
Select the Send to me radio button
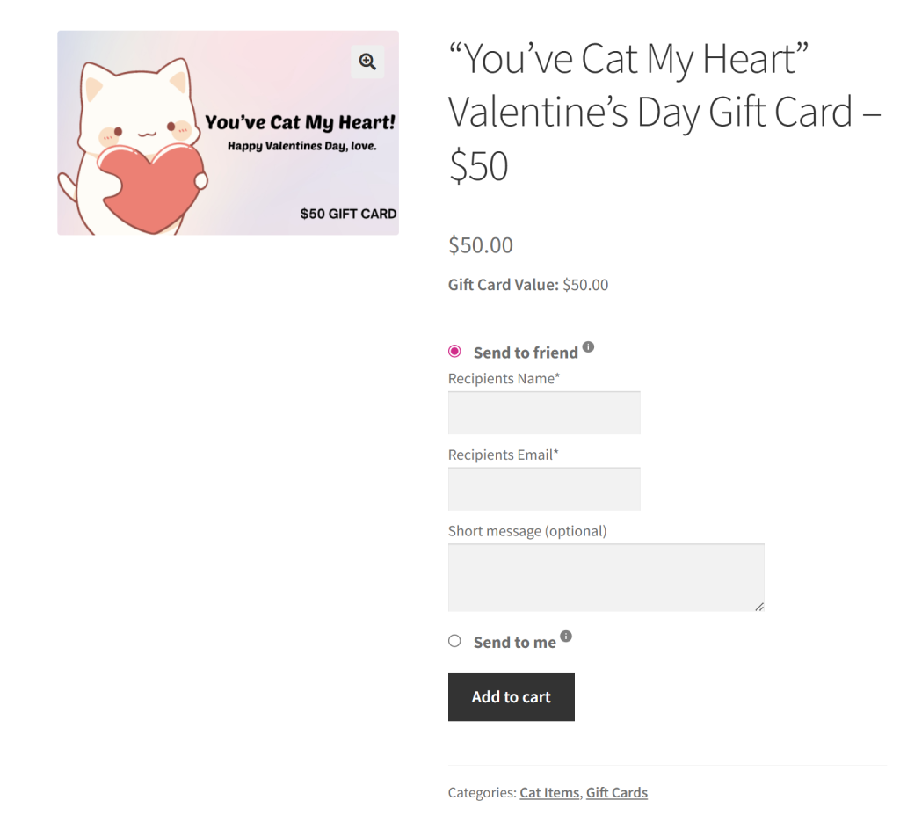click(454, 640)
